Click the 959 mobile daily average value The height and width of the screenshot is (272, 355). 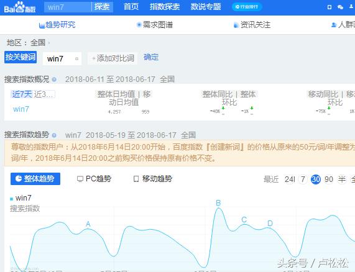point(145,112)
